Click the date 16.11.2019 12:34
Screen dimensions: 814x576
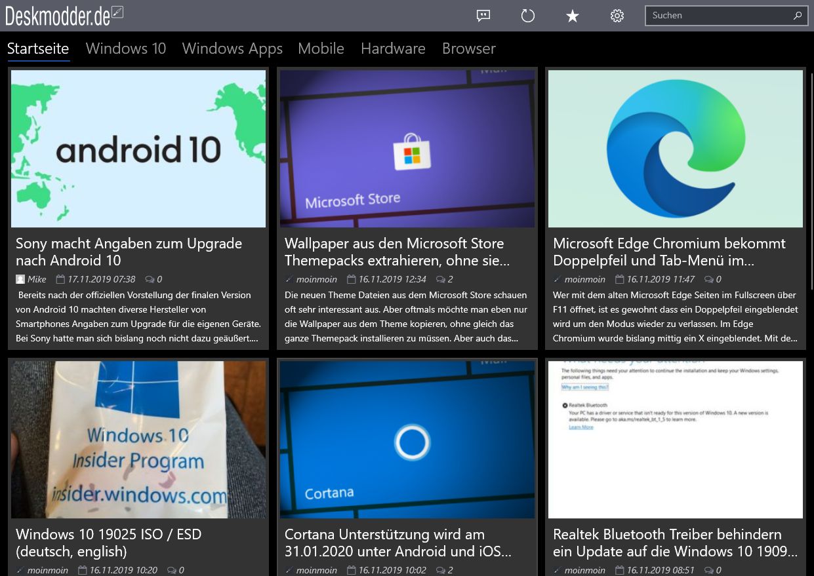click(392, 279)
